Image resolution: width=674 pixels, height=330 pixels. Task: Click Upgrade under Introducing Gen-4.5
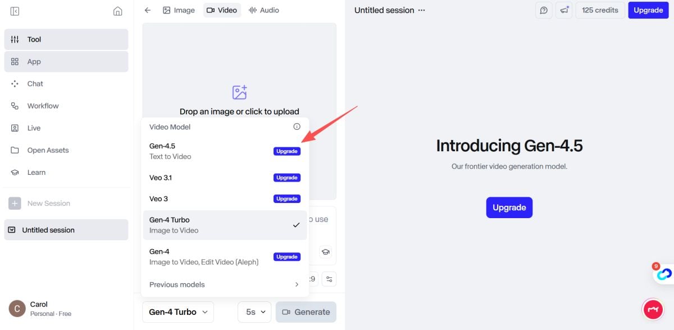coord(509,207)
